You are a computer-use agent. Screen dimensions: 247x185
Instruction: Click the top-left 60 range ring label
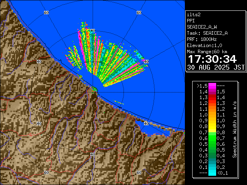46,13
